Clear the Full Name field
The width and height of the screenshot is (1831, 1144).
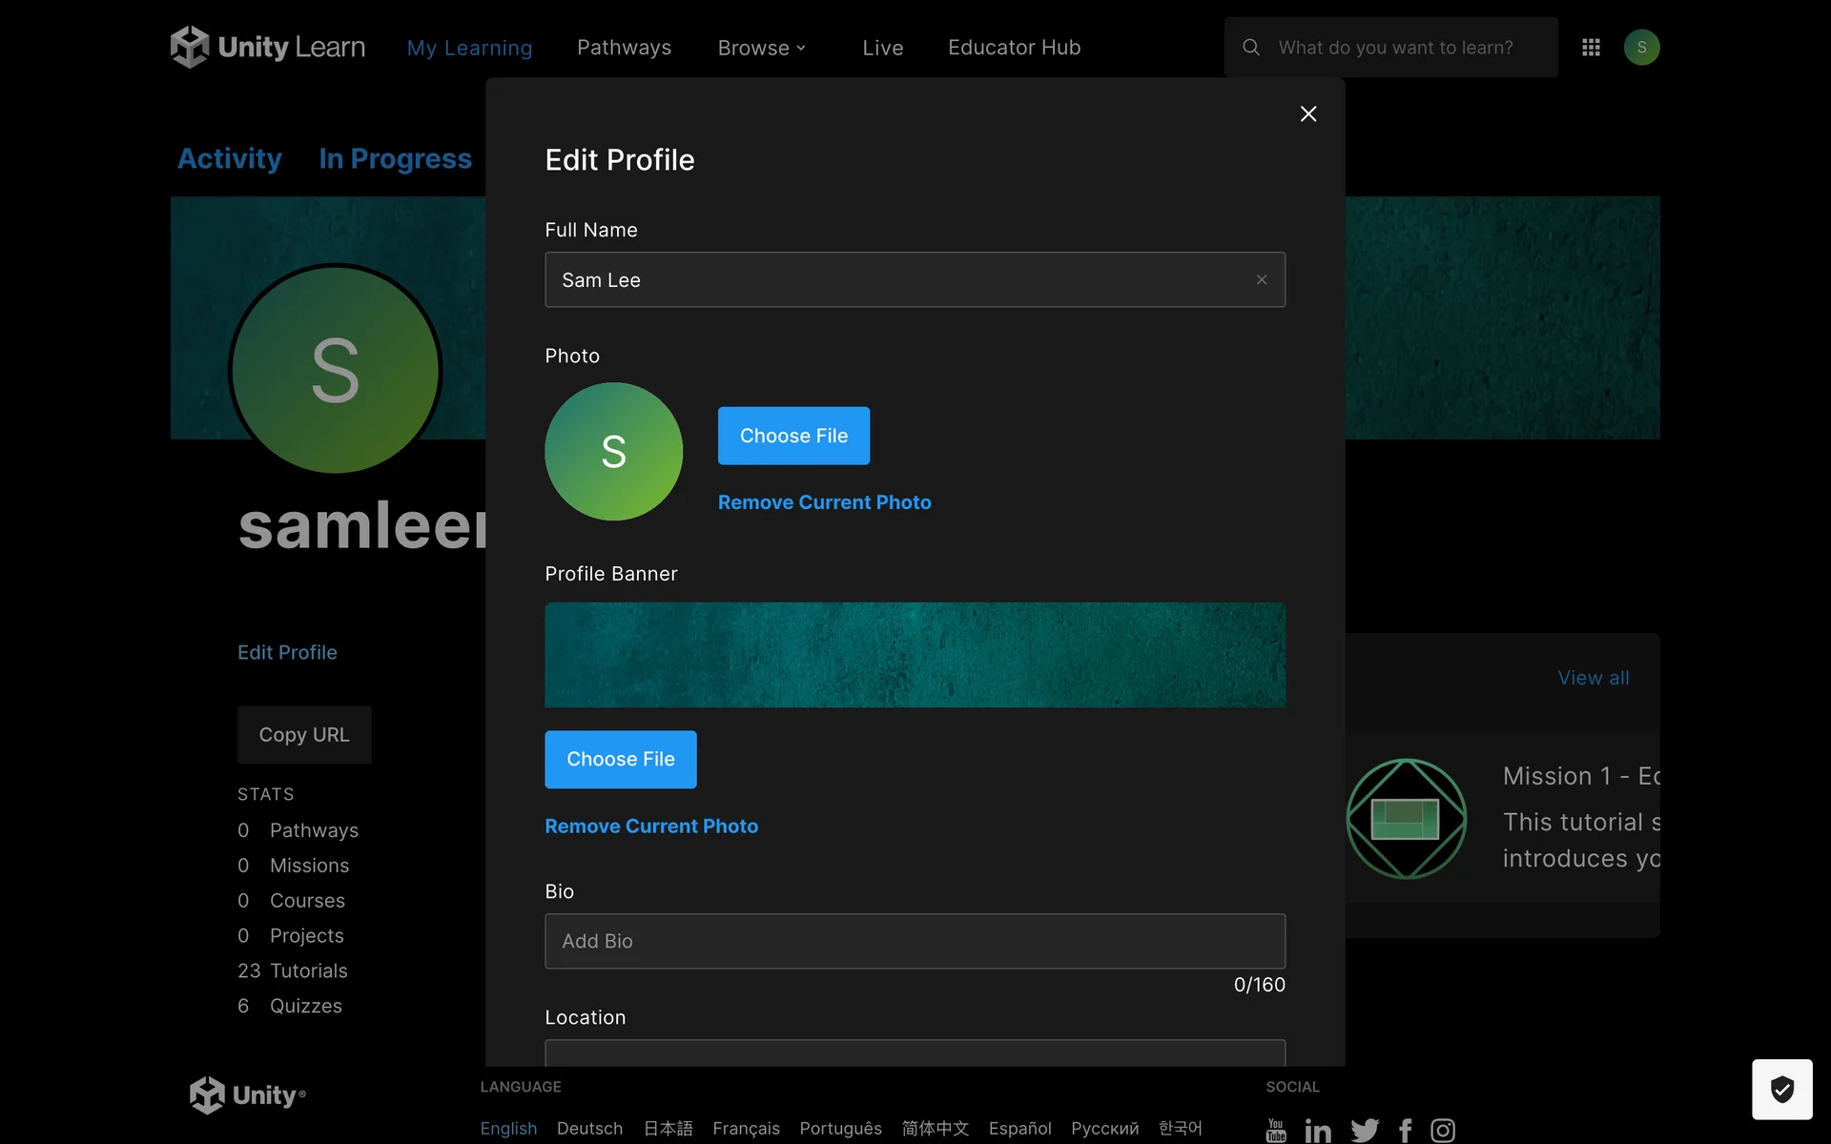[x=1261, y=280]
